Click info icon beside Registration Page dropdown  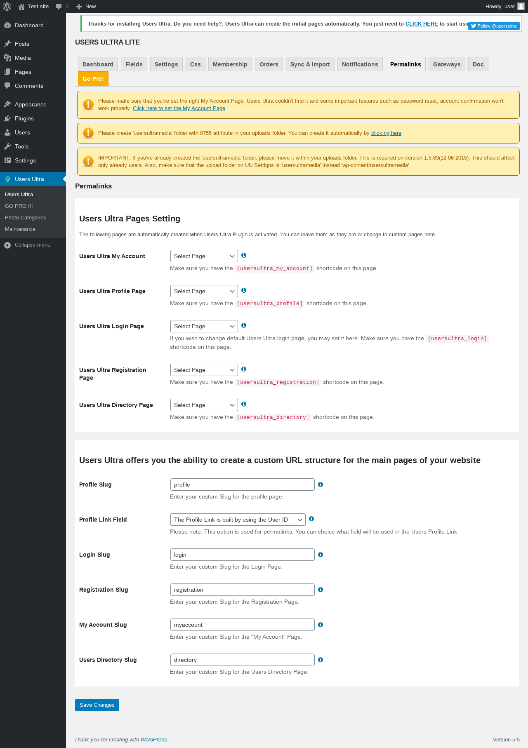click(x=244, y=369)
